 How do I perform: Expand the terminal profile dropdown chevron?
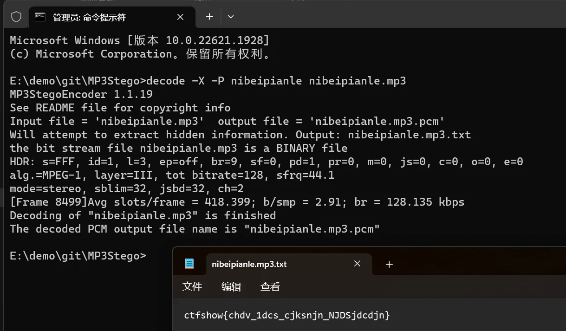click(x=231, y=17)
